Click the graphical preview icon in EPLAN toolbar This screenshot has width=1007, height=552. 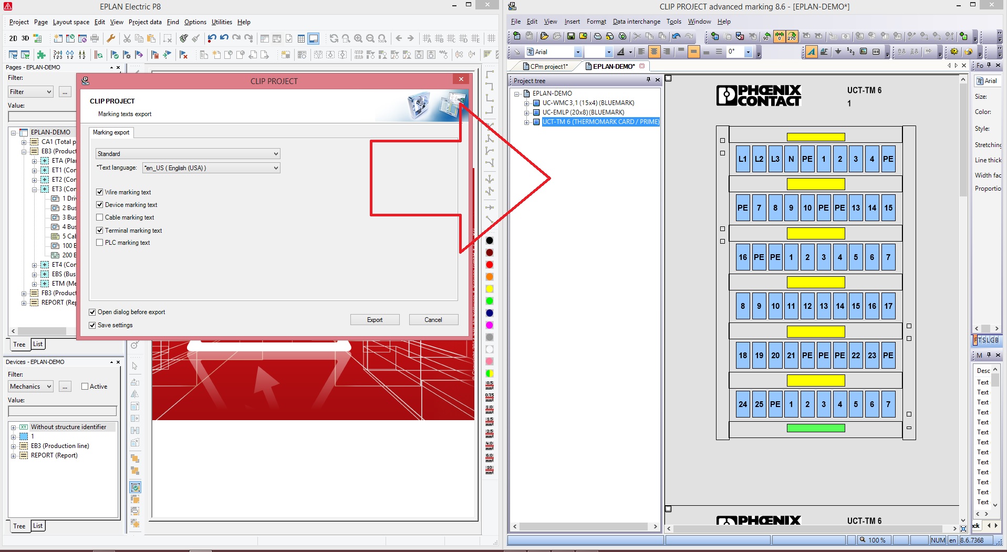point(314,38)
